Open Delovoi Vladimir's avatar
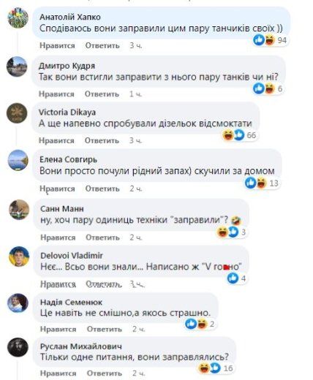Image resolution: width=313 pixels, height=380 pixels. (19, 256)
